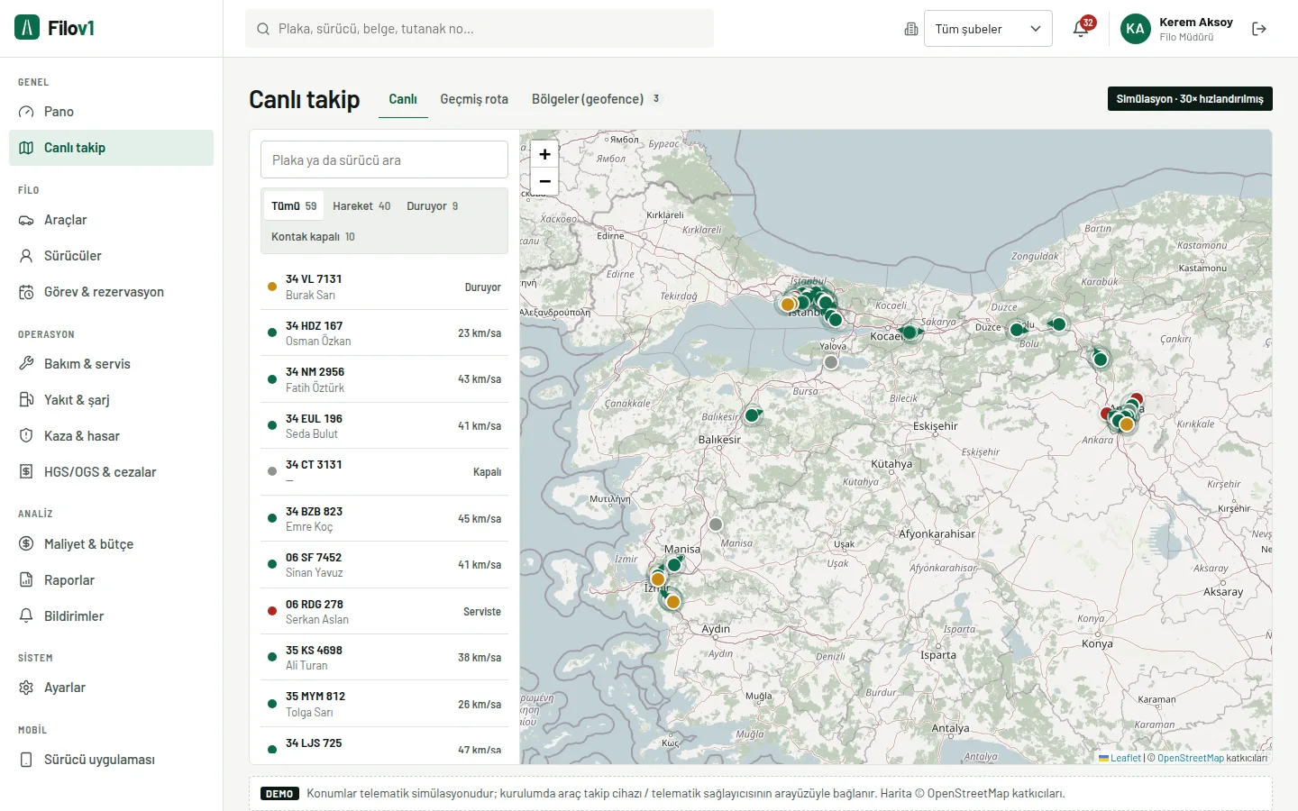Select vehicle 06 RDG 278 in list

point(384,612)
